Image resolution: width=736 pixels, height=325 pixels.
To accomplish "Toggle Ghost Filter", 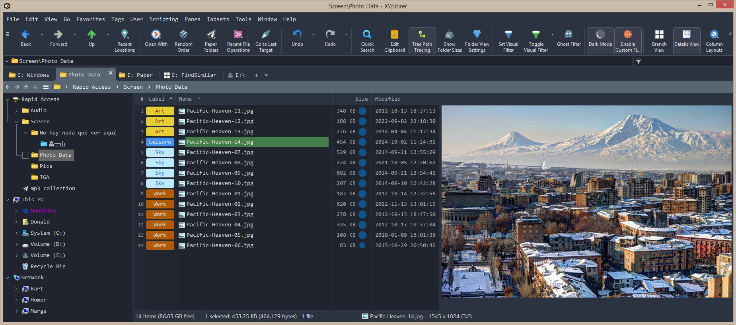I will point(569,38).
